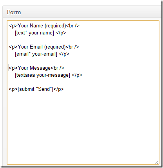
Task: Click the word "Send" in the submit tag
Action: (44, 89)
